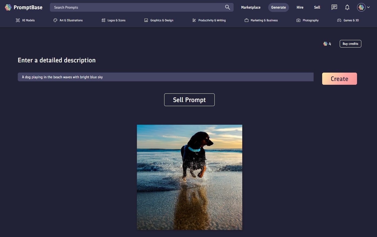
Task: Click the generated dog beach image
Action: (x=189, y=177)
